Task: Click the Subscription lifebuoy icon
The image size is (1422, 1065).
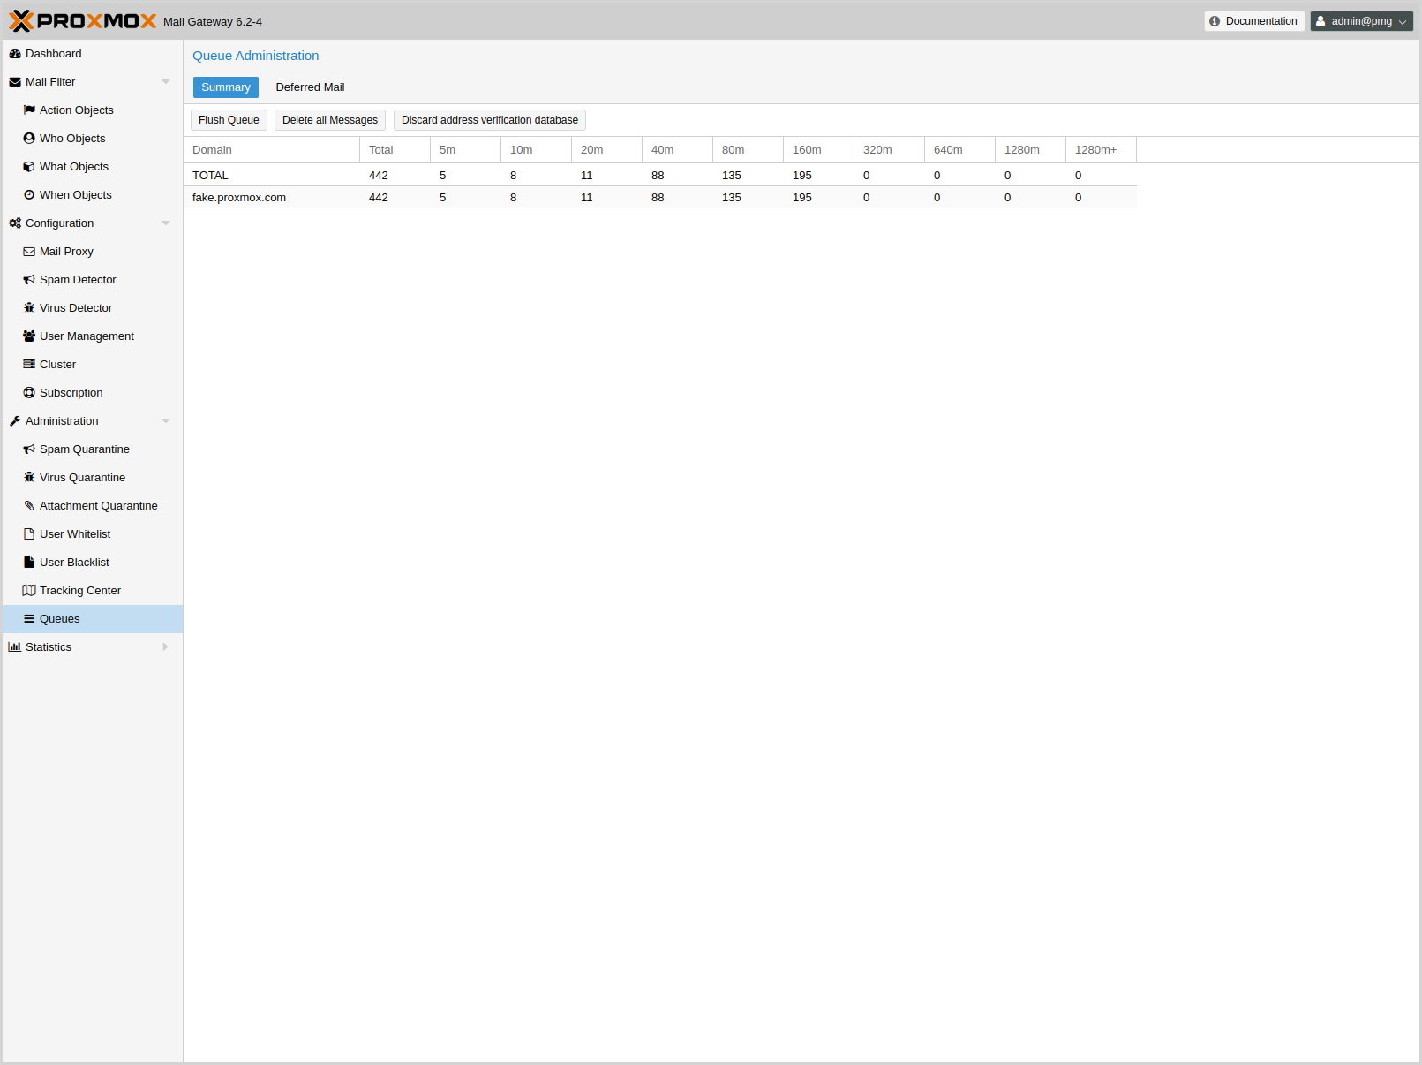Action: pyautogui.click(x=29, y=393)
